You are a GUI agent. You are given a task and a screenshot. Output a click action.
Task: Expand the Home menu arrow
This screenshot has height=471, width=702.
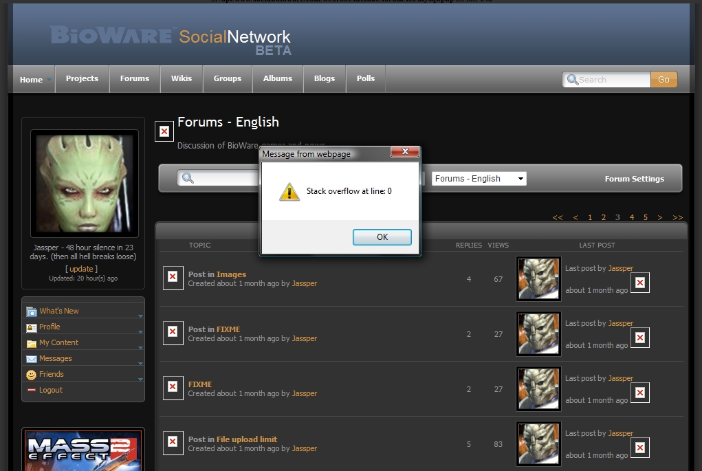pyautogui.click(x=49, y=80)
